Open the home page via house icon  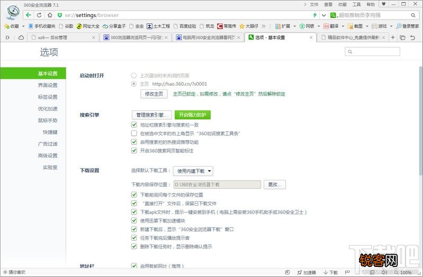[50, 15]
